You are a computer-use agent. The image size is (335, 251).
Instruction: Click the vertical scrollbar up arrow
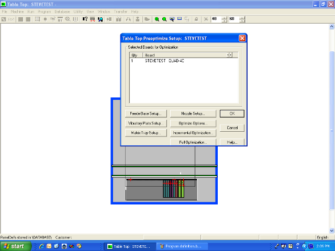[331, 27]
